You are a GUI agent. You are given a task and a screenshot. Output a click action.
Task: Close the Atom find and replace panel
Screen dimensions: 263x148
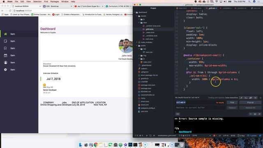point(260,98)
